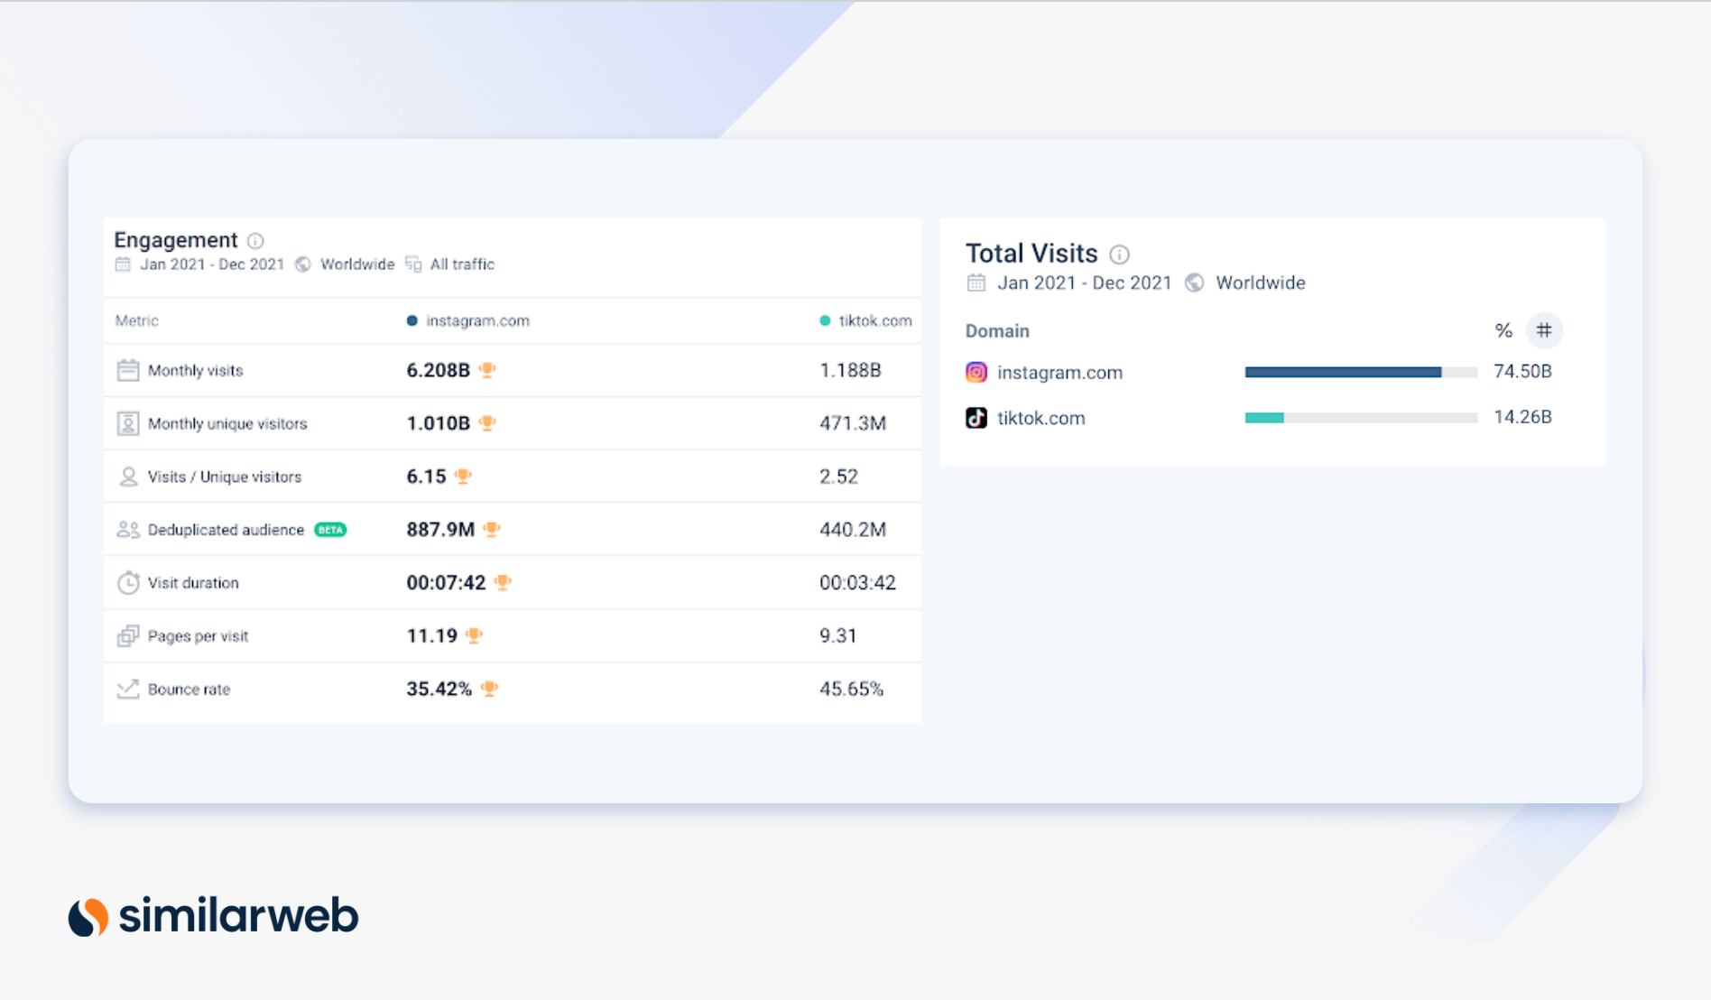The image size is (1711, 1000).
Task: Click the Total Visits globe icon
Action: (x=1194, y=282)
